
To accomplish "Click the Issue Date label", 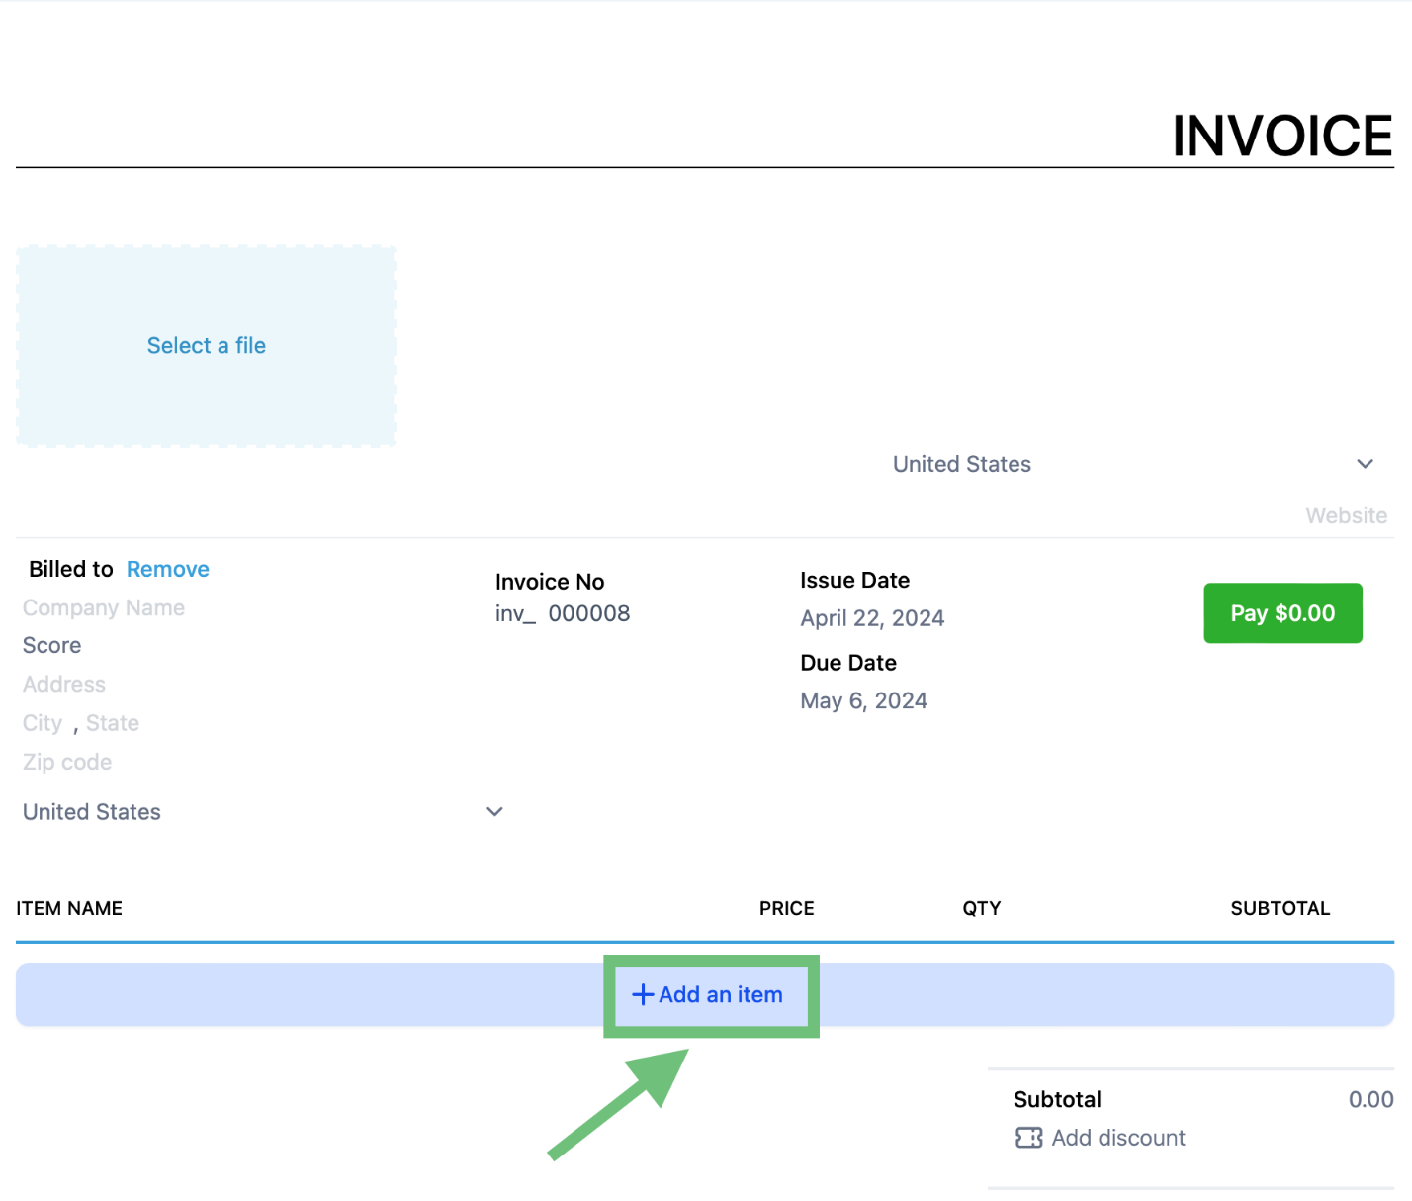I will click(855, 580).
